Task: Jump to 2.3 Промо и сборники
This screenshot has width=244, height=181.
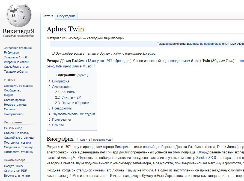Action: pyautogui.click(x=72, y=103)
